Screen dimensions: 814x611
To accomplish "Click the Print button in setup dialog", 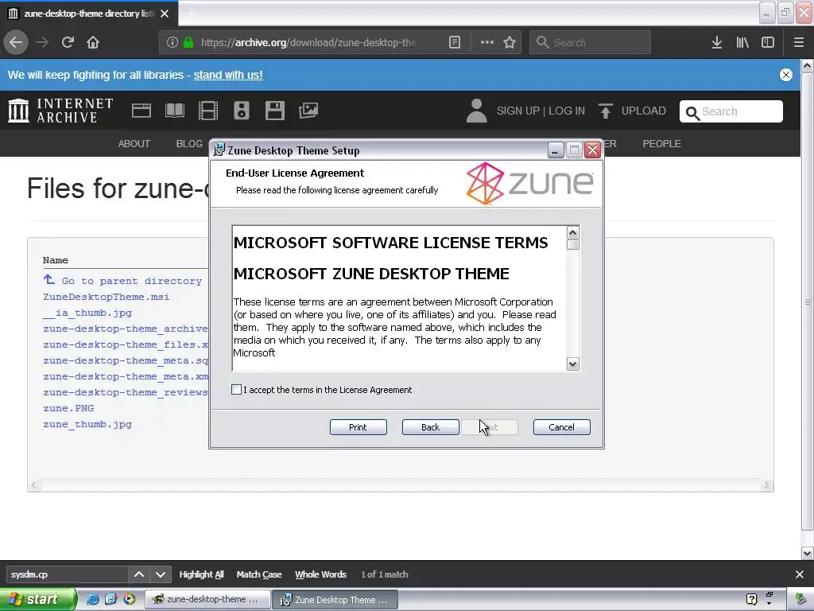I will click(359, 427).
